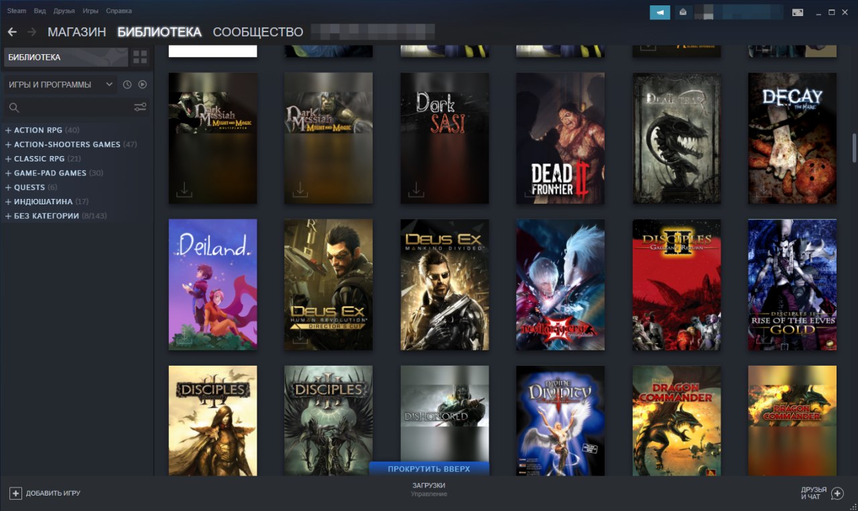Open the Вид menu
858x511 pixels.
click(40, 11)
